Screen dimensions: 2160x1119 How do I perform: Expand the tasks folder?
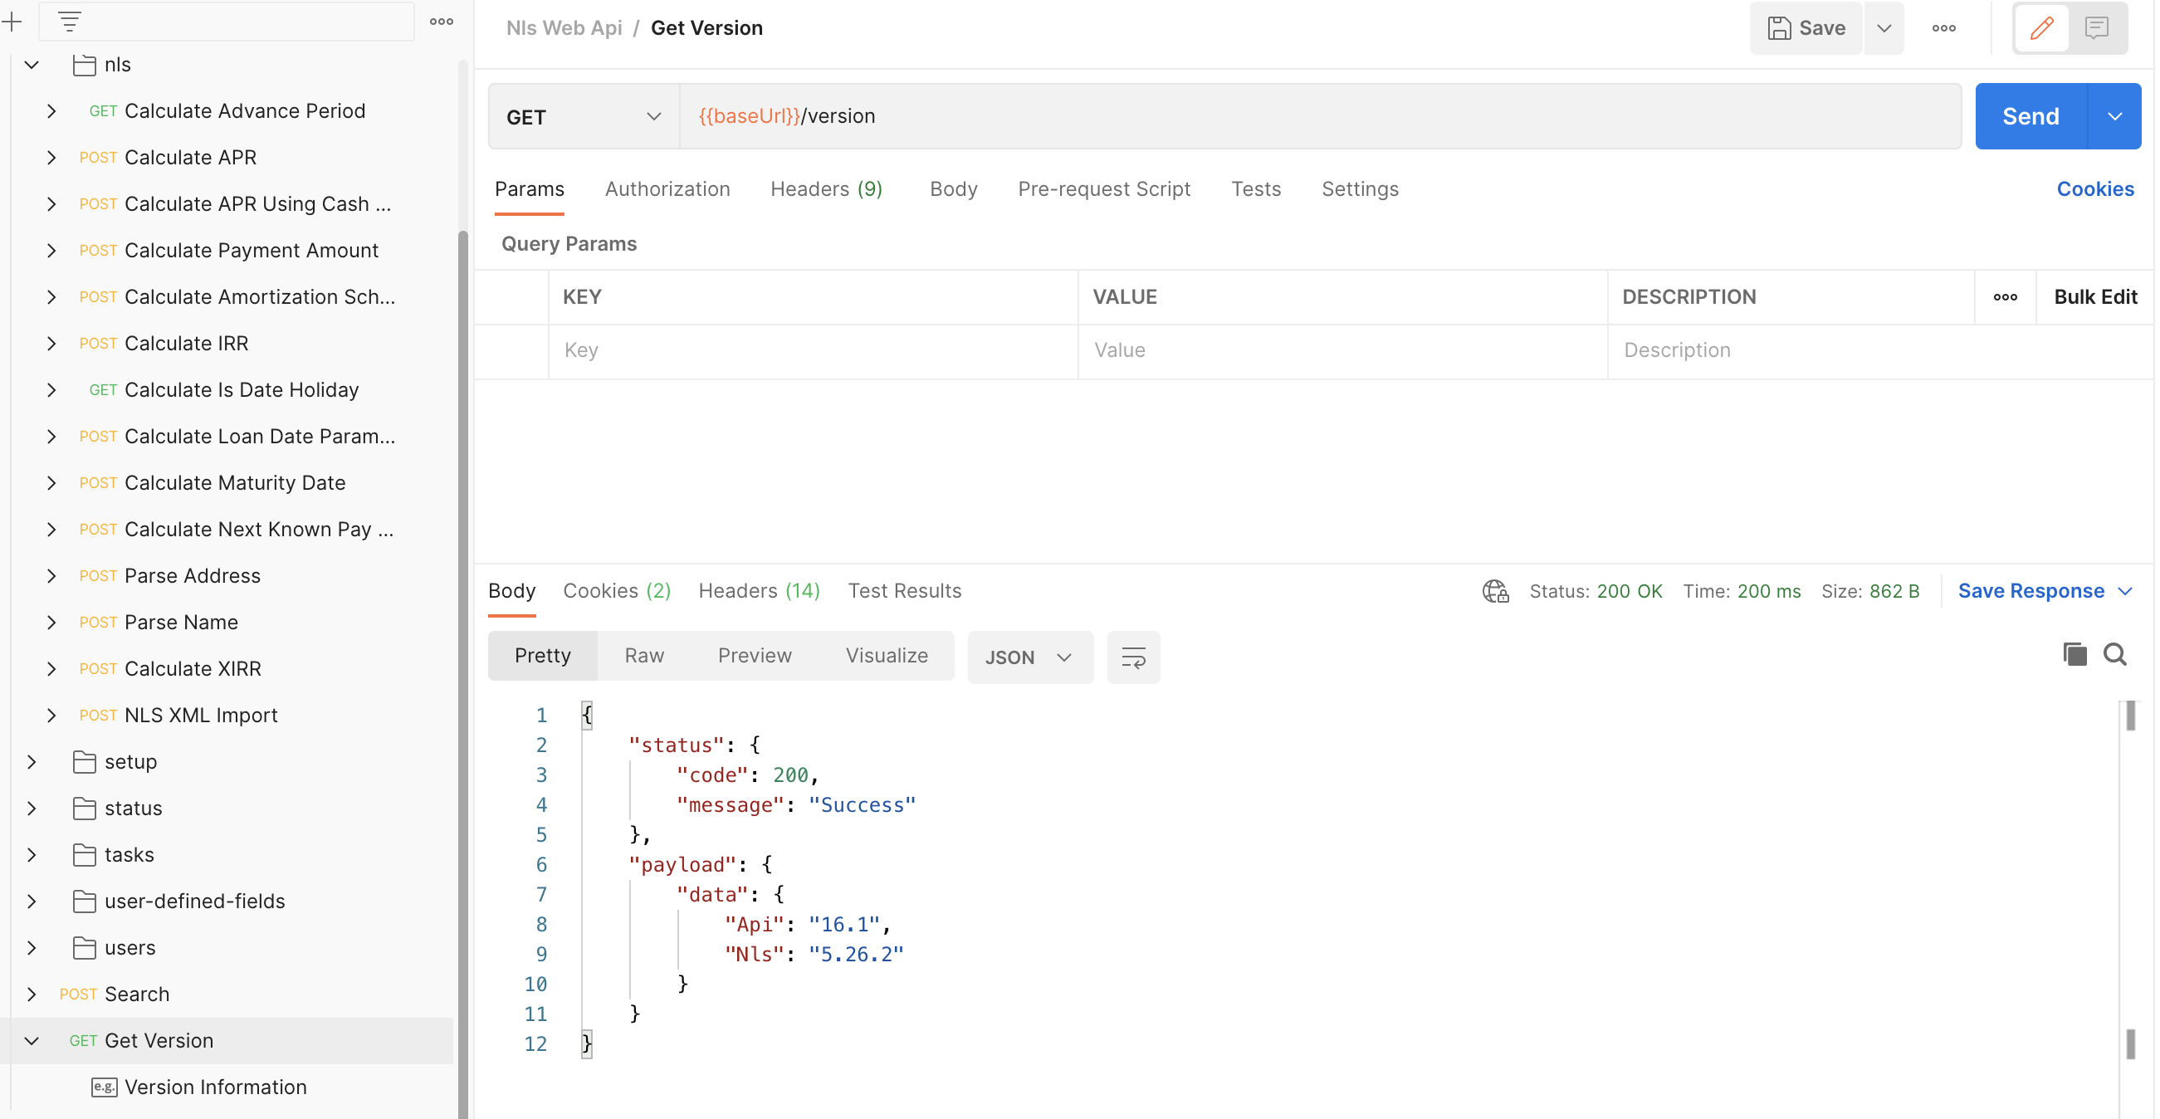(x=32, y=855)
